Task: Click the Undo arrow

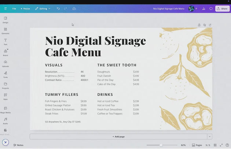Action: click(58, 8)
